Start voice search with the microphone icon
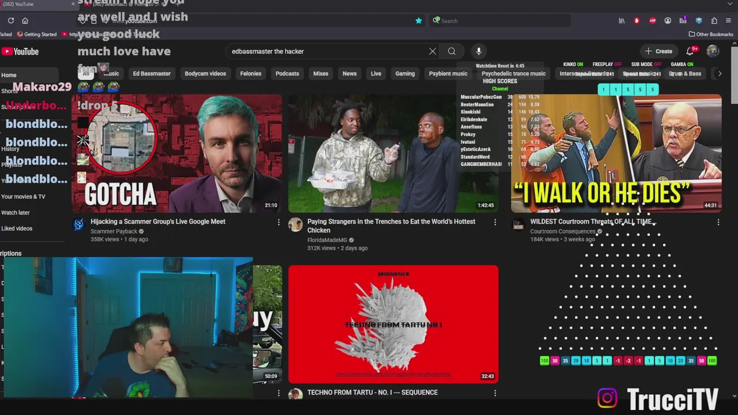Viewport: 738px width, 415px height. 479,51
